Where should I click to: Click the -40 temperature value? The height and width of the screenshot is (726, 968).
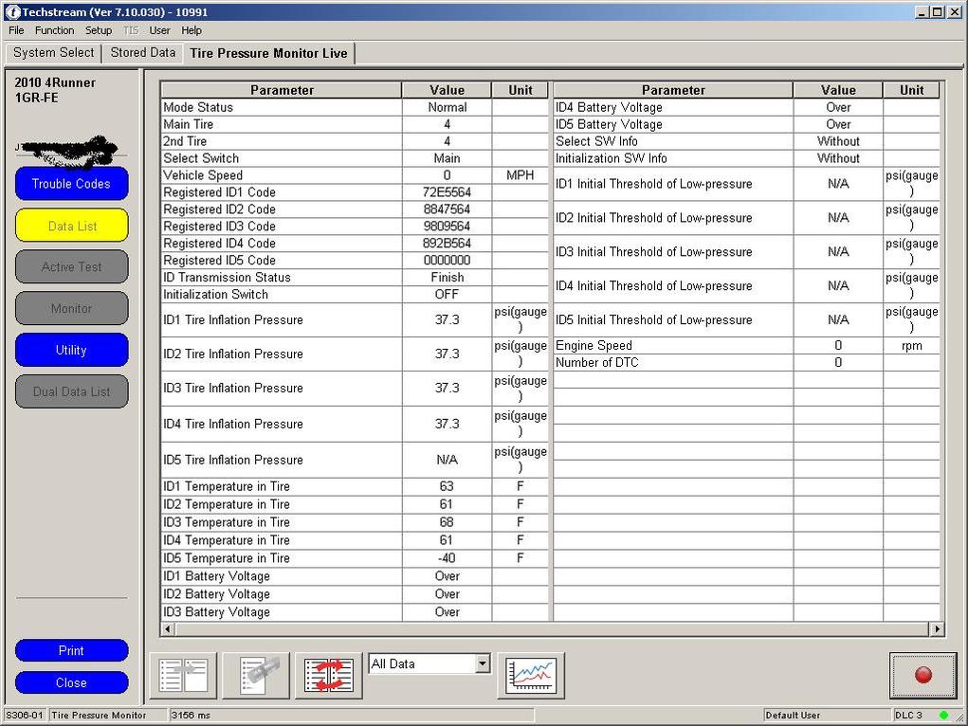click(x=447, y=558)
